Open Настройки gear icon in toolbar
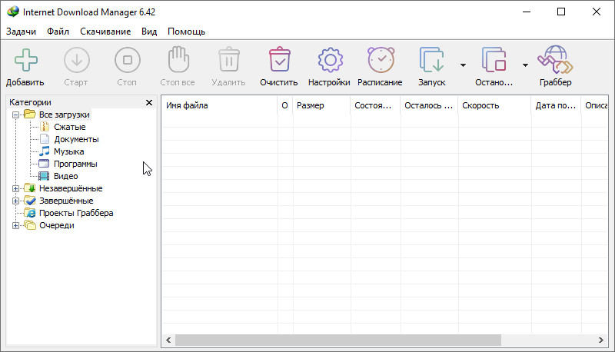Screen dimensions: 615x352 [329, 60]
